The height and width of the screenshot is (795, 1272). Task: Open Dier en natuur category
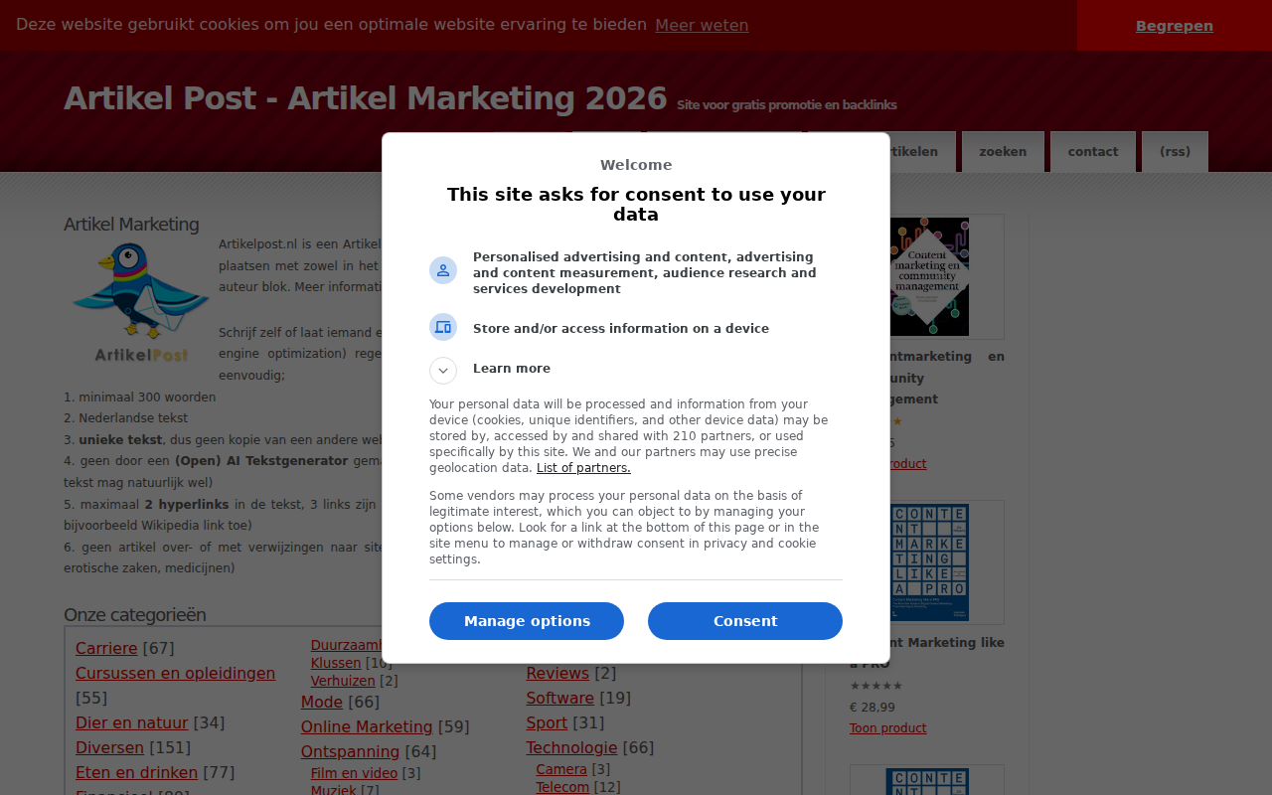click(x=131, y=722)
